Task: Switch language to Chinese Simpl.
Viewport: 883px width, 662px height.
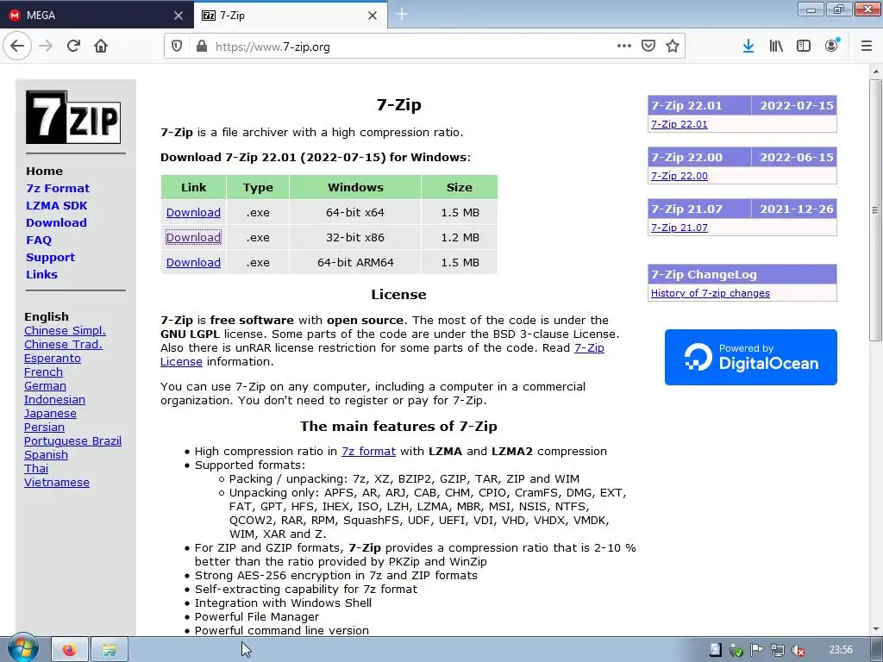Action: click(x=65, y=331)
